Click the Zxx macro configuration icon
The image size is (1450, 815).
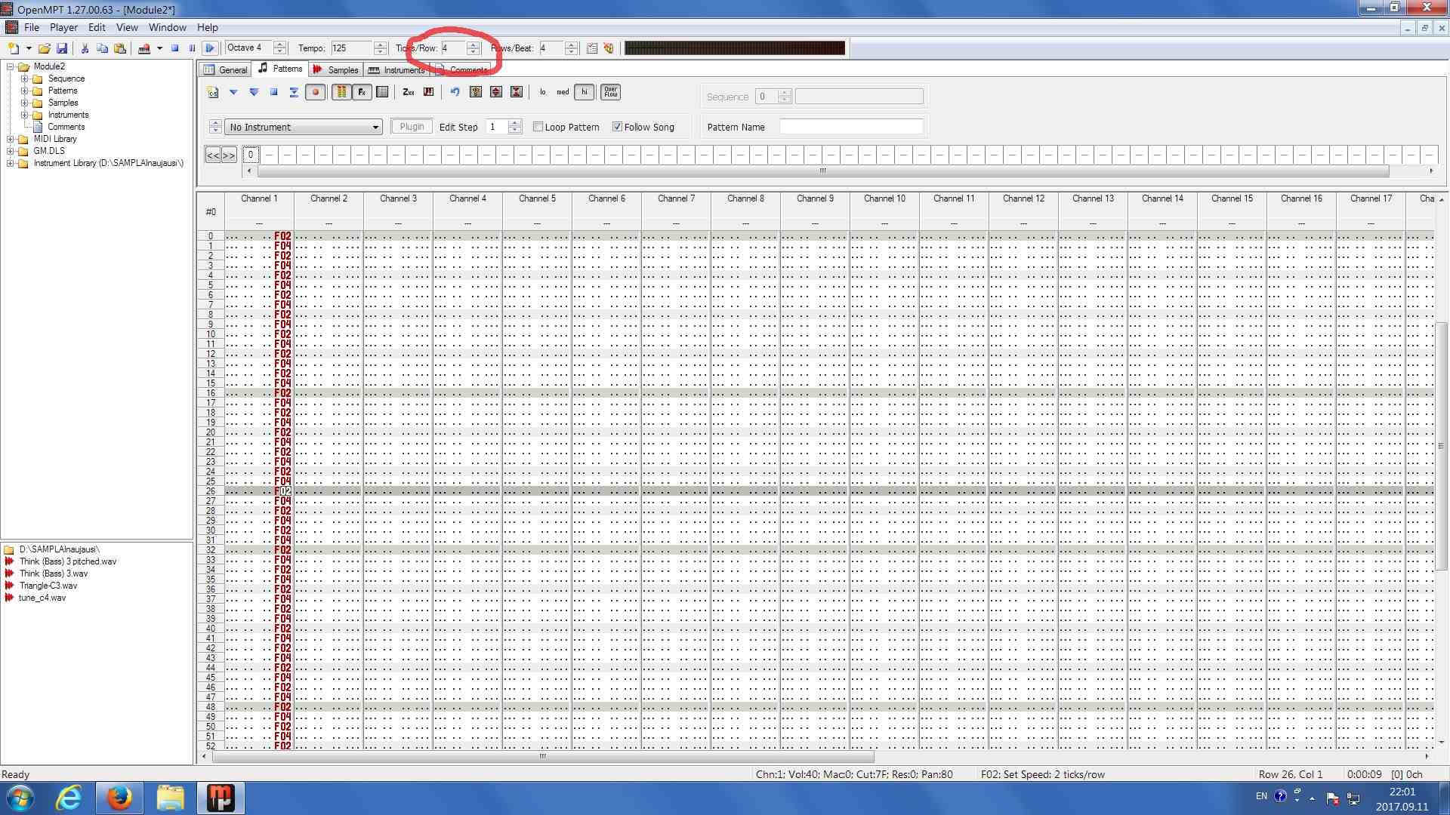(409, 92)
